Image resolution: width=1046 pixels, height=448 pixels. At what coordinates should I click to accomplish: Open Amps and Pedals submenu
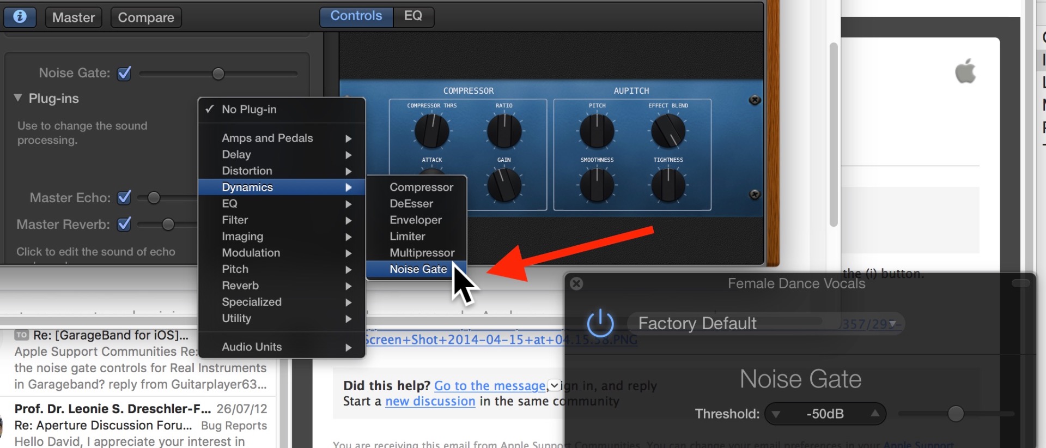(x=282, y=138)
